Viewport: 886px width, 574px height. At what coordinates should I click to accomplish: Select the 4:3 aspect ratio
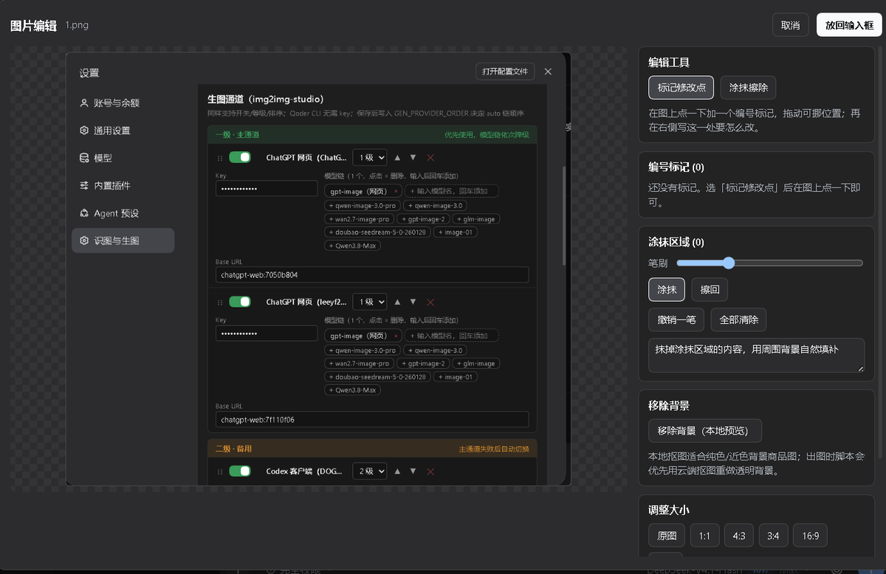739,536
